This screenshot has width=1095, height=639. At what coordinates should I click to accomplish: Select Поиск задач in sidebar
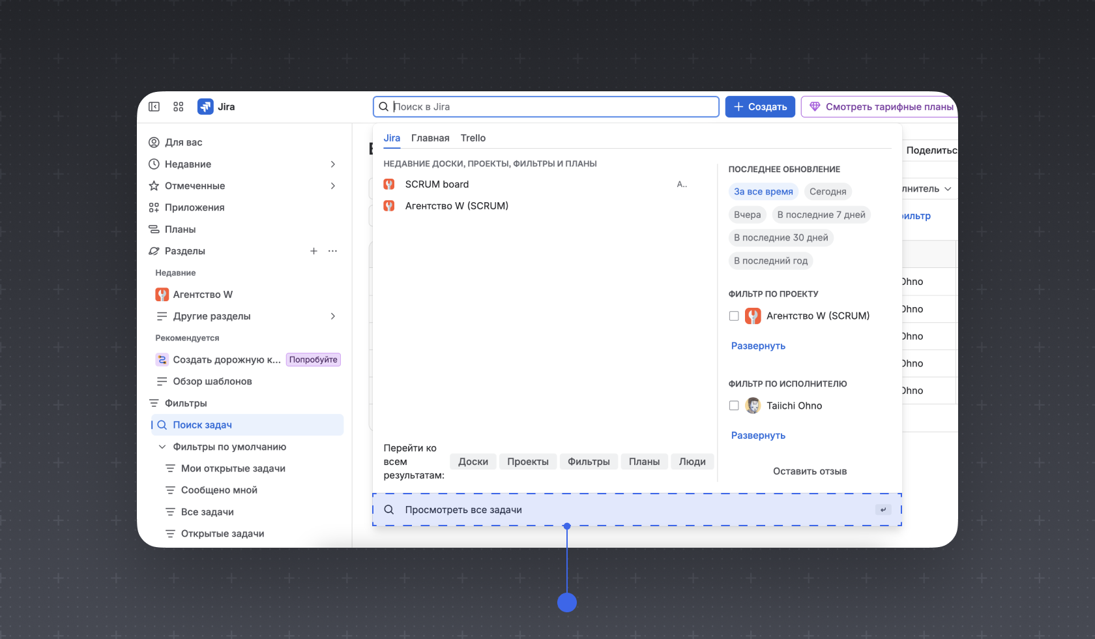point(248,425)
